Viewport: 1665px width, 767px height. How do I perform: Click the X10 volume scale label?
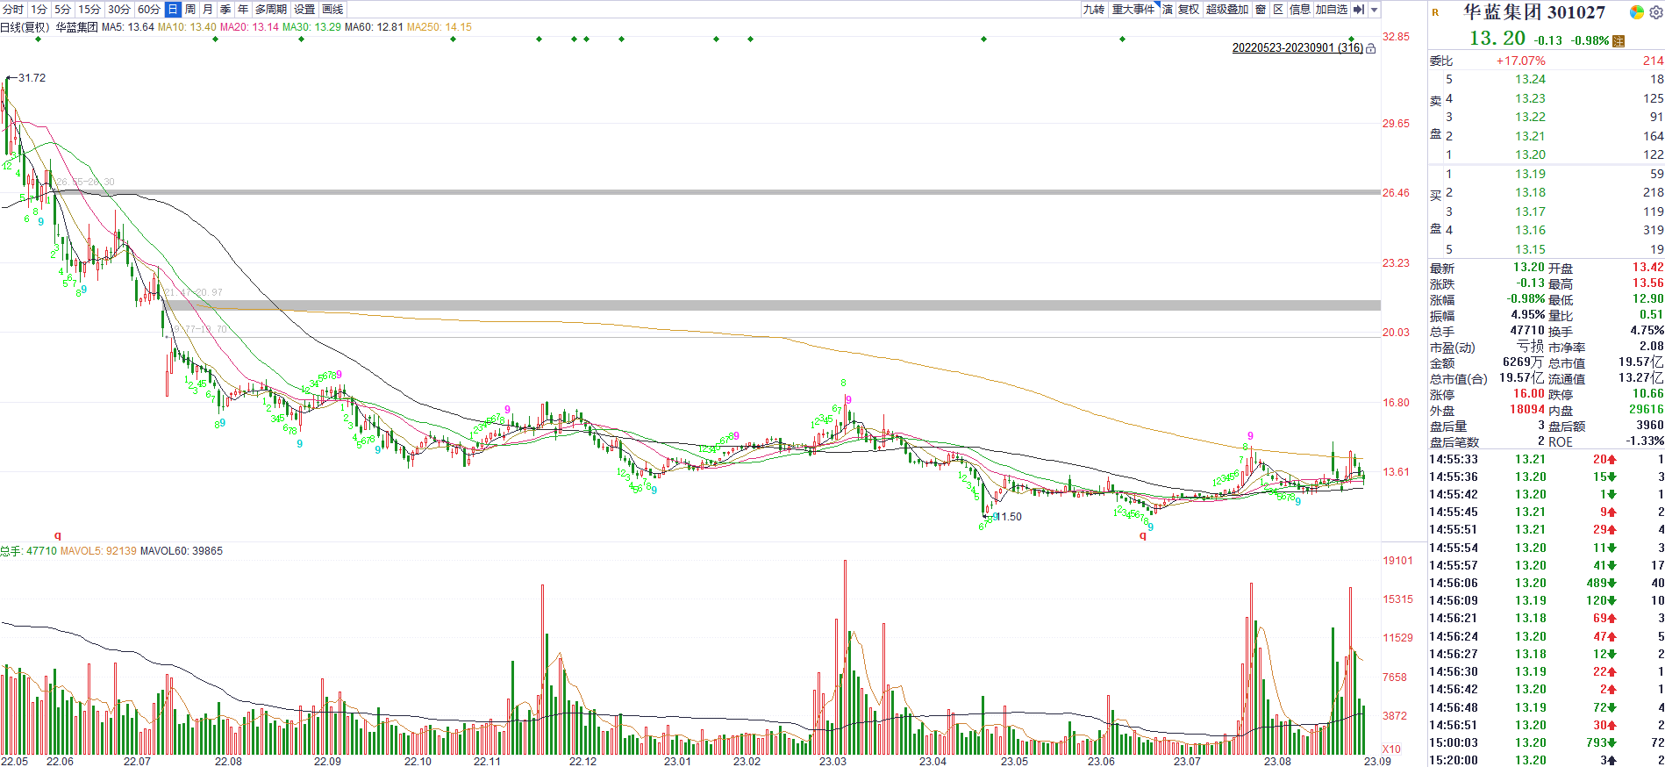tap(1391, 749)
